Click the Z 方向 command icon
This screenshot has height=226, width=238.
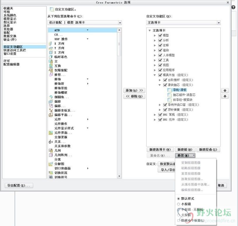(x=51, y=52)
